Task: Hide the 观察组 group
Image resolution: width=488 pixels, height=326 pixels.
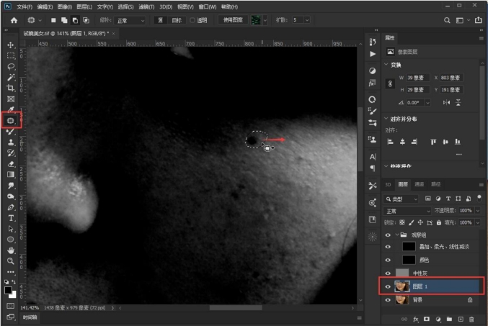Action: coord(388,235)
